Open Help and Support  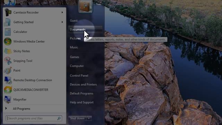click(x=82, y=102)
